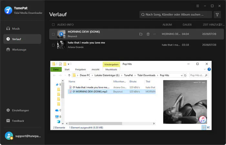Image resolution: width=226 pixels, height=145 pixels.
Task: Click the 3D objects cube icon in navigation pane
Action: coord(58,122)
